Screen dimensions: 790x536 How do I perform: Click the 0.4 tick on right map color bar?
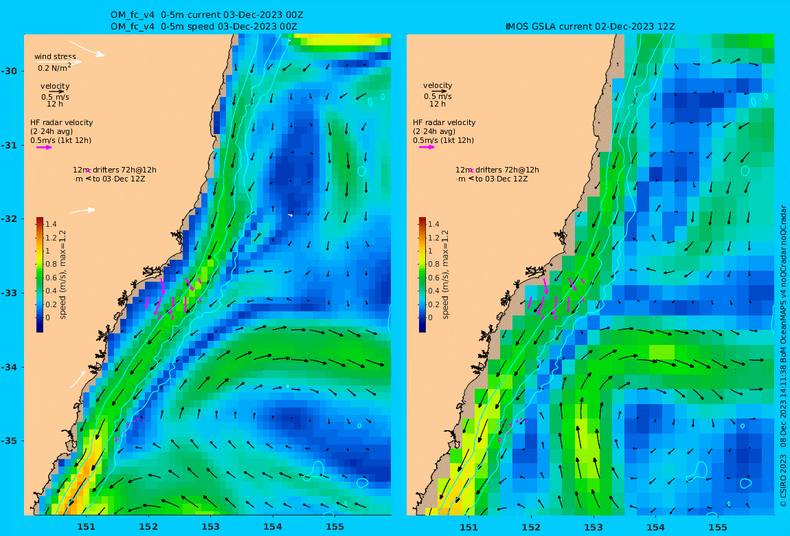coord(433,291)
